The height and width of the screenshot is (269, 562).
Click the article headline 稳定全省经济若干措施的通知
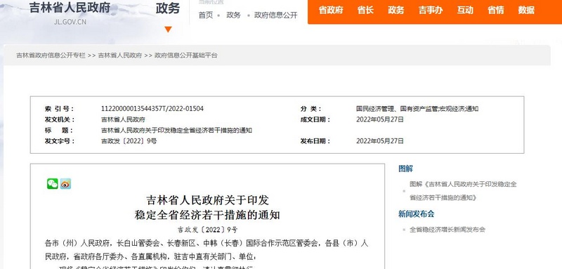pyautogui.click(x=207, y=215)
